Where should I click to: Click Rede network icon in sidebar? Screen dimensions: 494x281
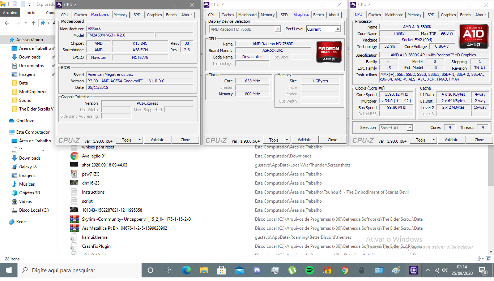(x=12, y=222)
